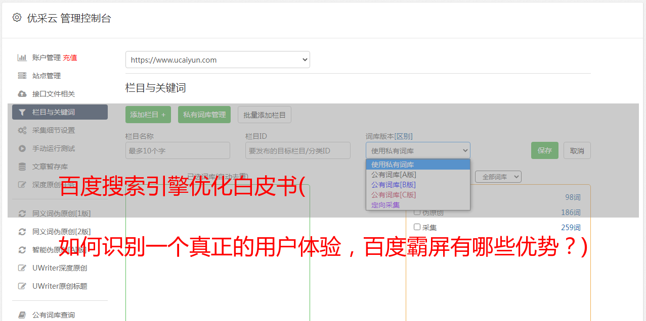Choose 使用私有词库 in the dropdown list
The image size is (646, 321).
(418, 165)
